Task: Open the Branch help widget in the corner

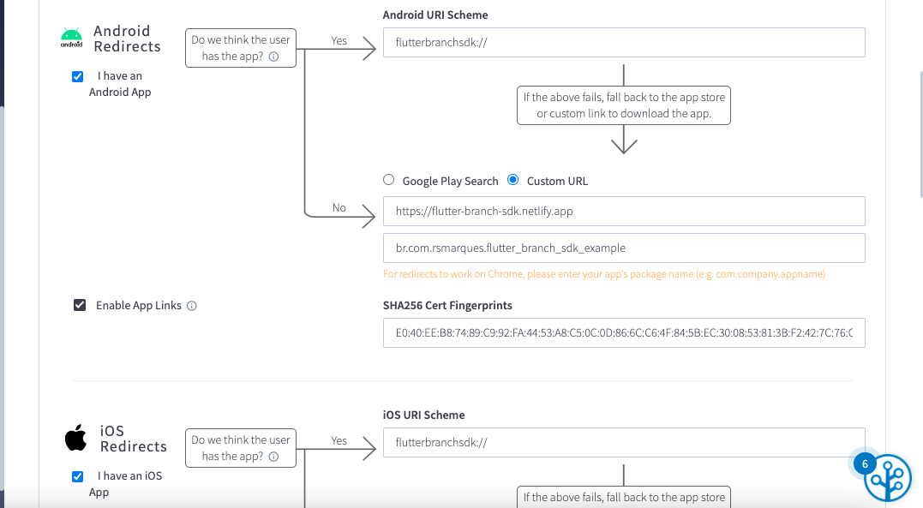Action: [887, 478]
